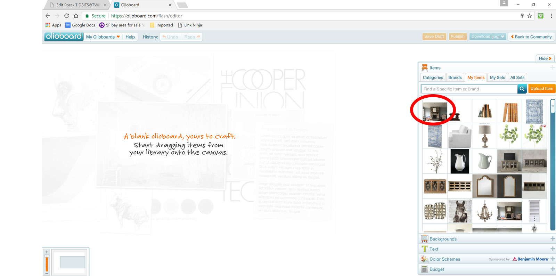This screenshot has width=556, height=276.
Task: Open the Download (jpg) dropdown
Action: pyautogui.click(x=488, y=36)
